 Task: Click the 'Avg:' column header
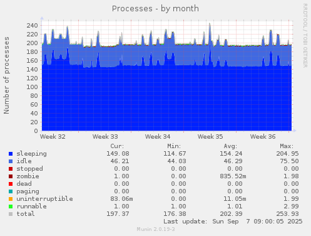230,146
